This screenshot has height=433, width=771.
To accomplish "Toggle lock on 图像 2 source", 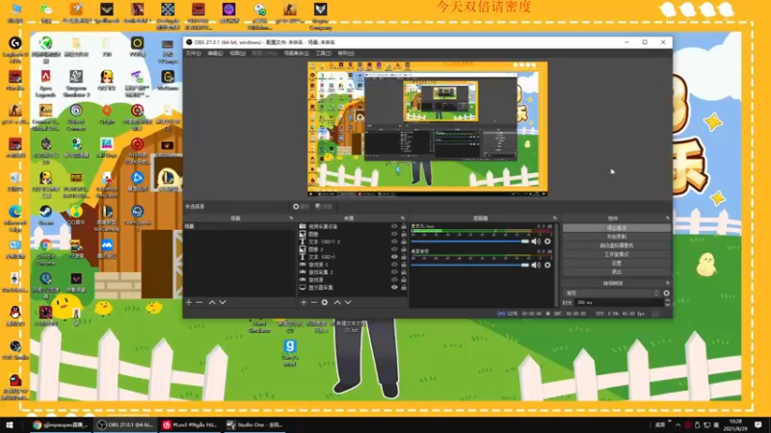I will (x=404, y=249).
